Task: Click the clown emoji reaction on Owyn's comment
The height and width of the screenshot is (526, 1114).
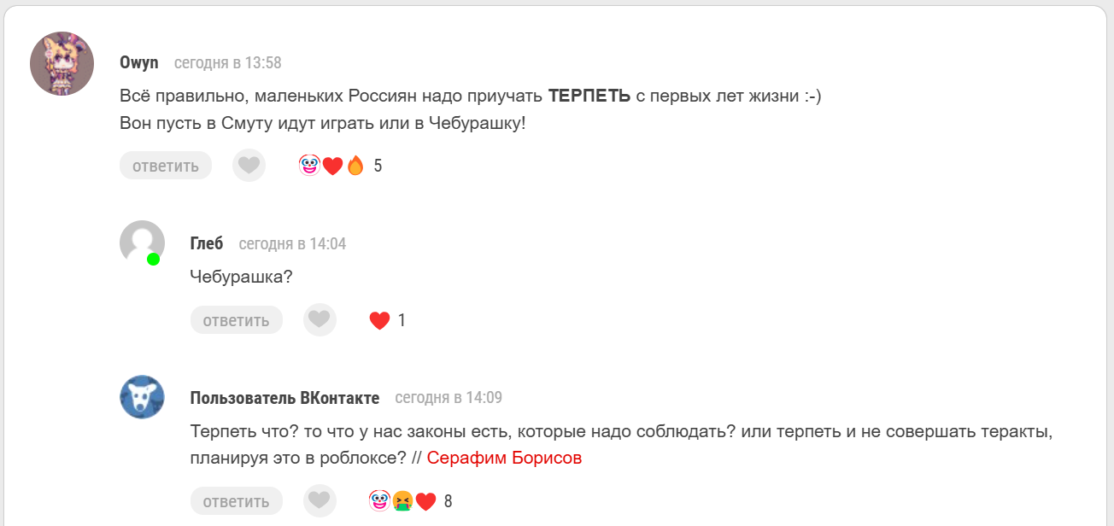Action: [309, 166]
